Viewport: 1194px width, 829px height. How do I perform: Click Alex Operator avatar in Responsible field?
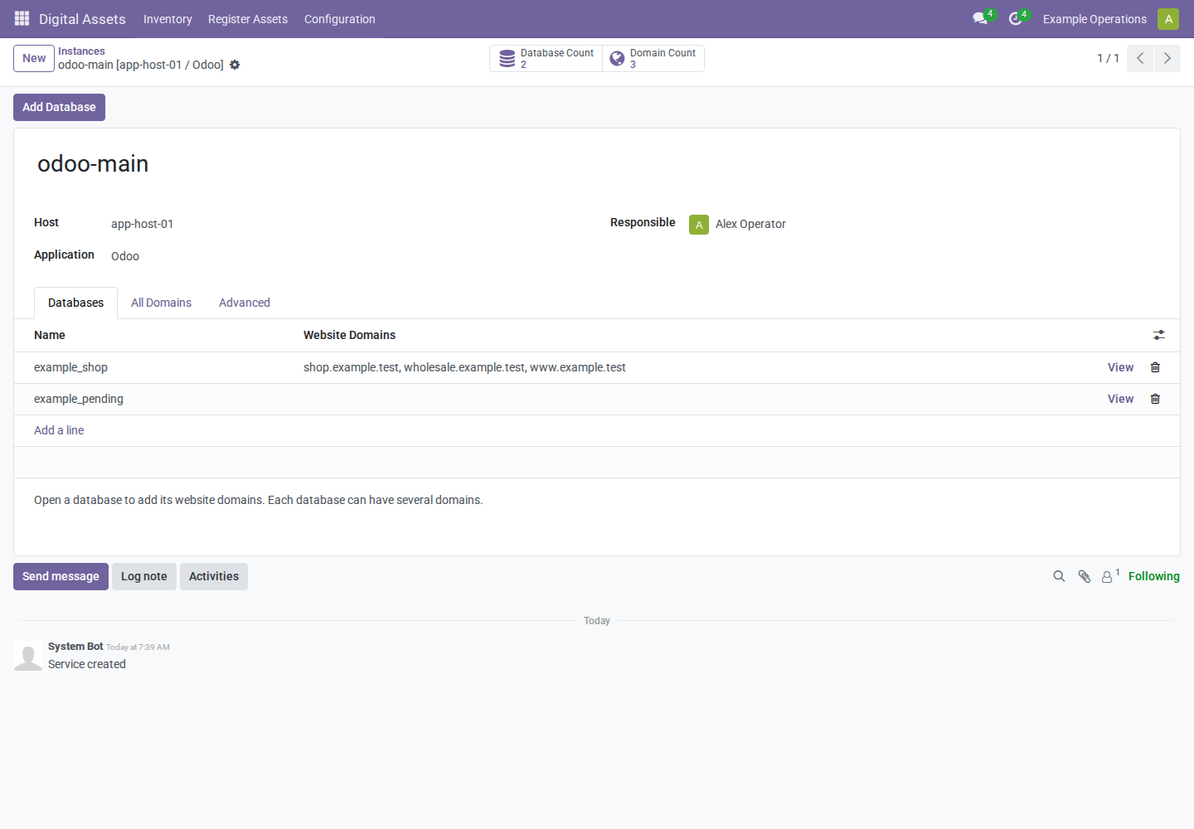pos(699,225)
